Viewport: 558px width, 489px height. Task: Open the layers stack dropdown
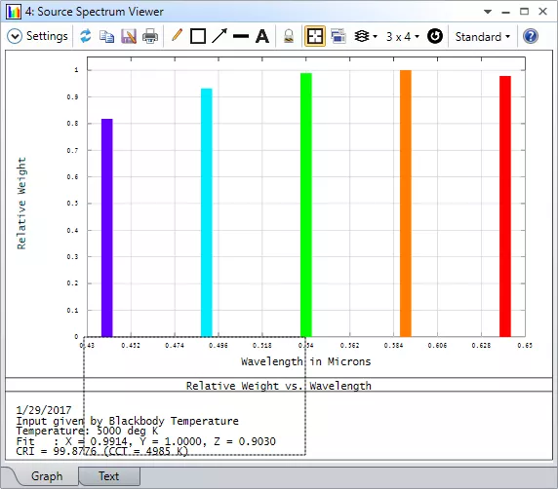366,36
